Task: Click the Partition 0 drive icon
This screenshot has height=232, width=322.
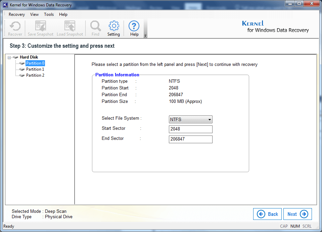Action: (22, 63)
